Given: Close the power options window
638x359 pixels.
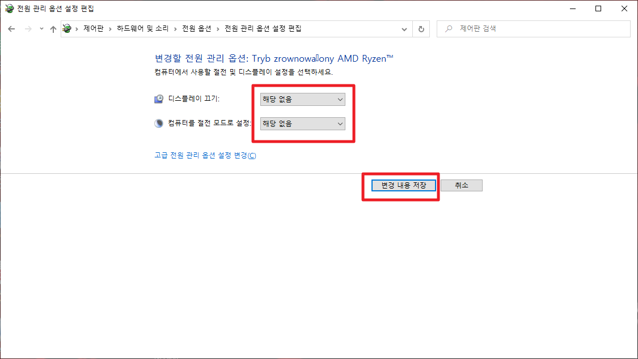Looking at the screenshot, I should pos(624,8).
